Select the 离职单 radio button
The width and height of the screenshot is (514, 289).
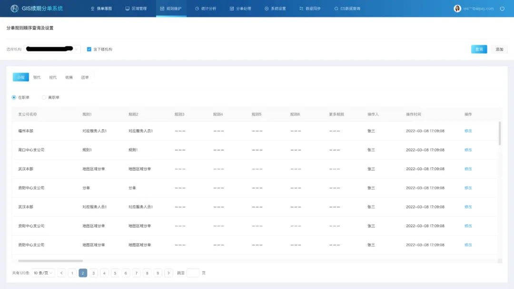tap(44, 97)
